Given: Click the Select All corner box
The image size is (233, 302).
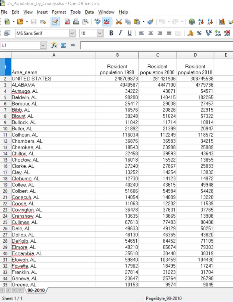Looking at the screenshot, I should (x=5, y=55).
